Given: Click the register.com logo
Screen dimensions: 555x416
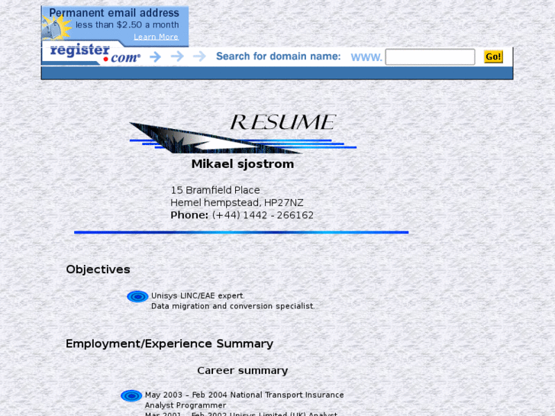Looking at the screenshot, I should [x=95, y=54].
